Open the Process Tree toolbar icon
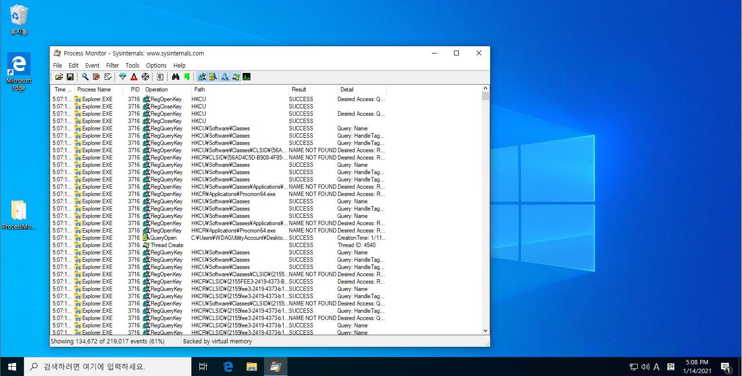Image resolution: width=742 pixels, height=376 pixels. [160, 77]
